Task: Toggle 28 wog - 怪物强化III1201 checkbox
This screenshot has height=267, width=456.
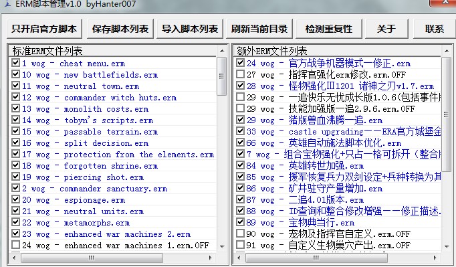Action: coord(240,85)
